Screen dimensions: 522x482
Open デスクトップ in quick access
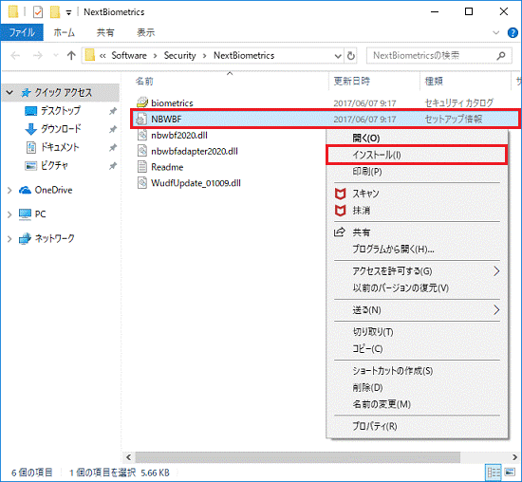pos(61,110)
